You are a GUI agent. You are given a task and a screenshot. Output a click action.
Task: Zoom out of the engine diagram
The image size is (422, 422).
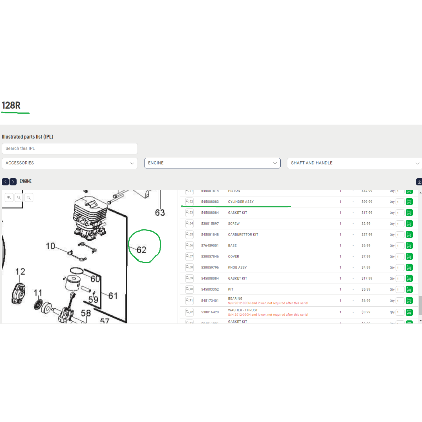pos(19,198)
